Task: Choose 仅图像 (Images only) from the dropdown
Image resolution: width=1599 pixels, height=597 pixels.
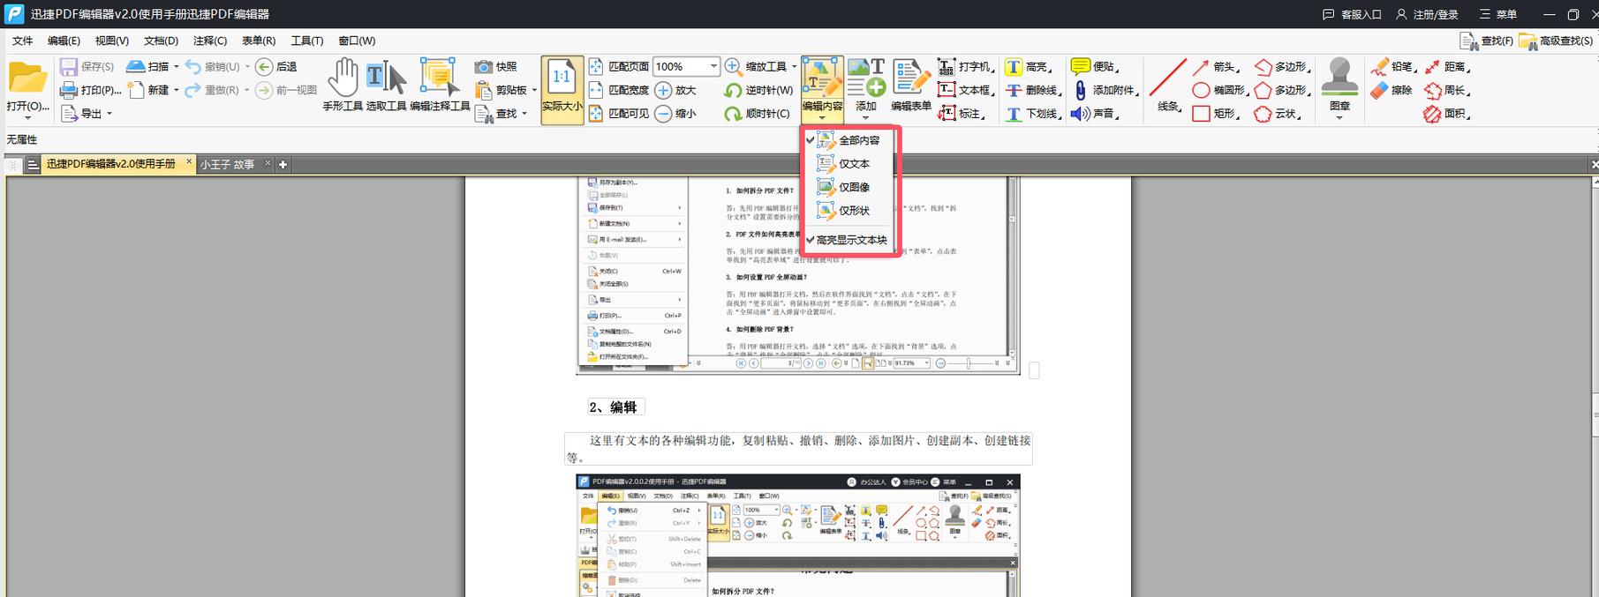Action: [850, 187]
